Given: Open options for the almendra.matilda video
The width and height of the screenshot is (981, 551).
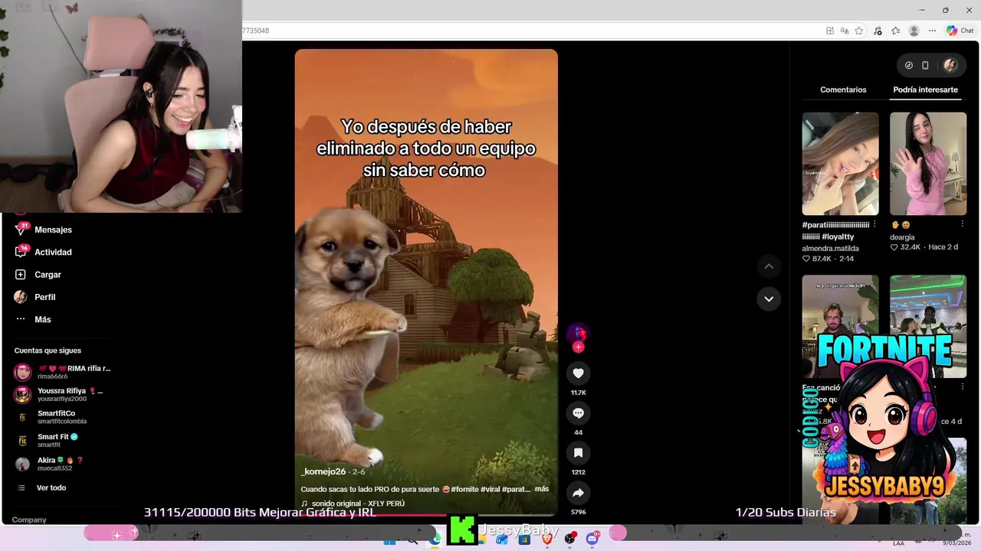Looking at the screenshot, I should pyautogui.click(x=874, y=224).
